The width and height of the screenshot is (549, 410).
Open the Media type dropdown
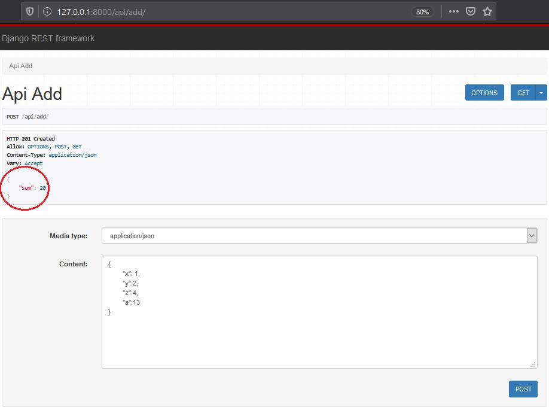[319, 236]
